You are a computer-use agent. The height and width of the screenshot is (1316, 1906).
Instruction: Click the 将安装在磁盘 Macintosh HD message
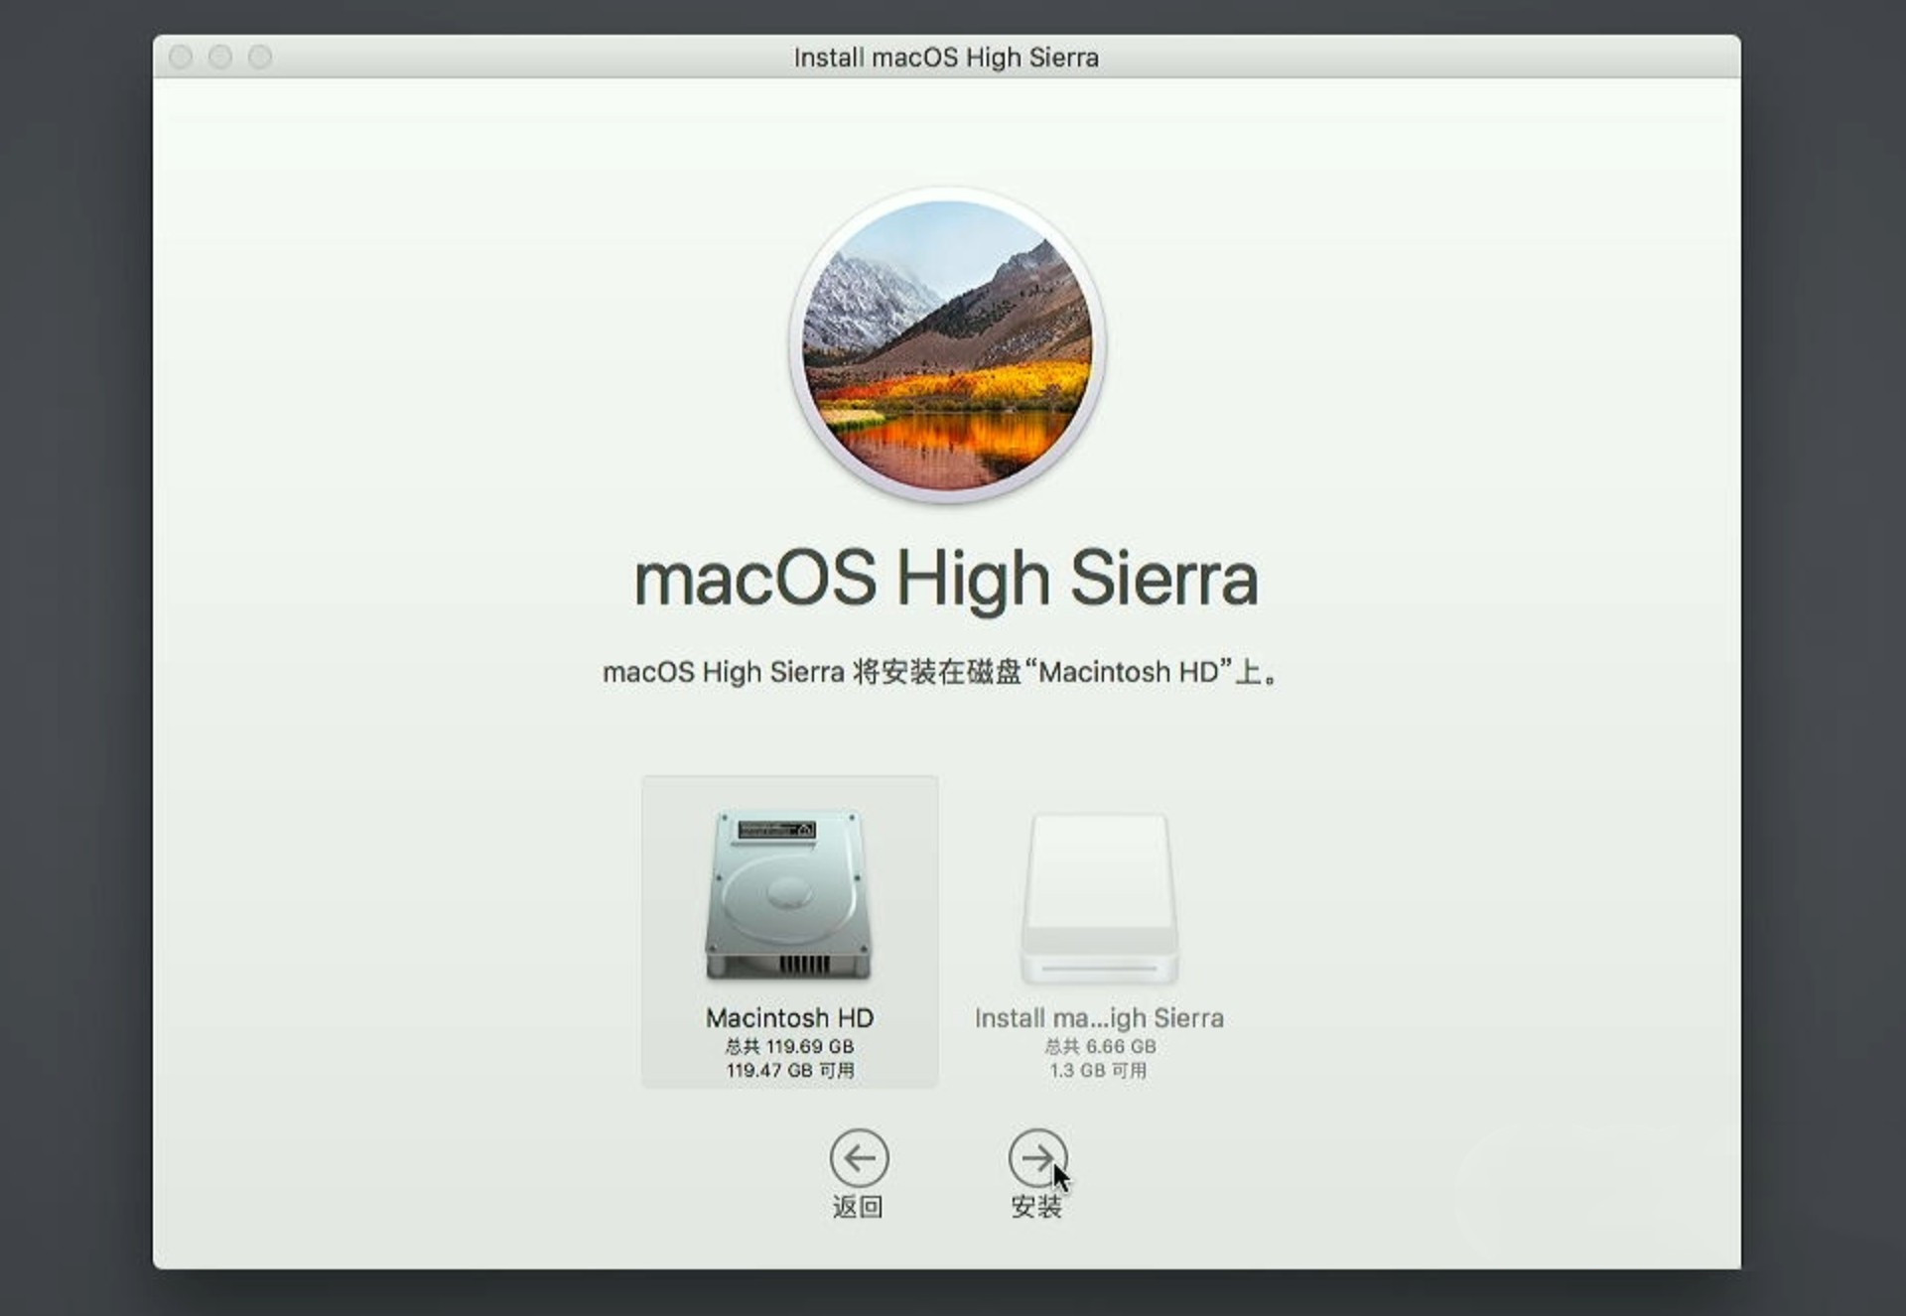pyautogui.click(x=940, y=672)
